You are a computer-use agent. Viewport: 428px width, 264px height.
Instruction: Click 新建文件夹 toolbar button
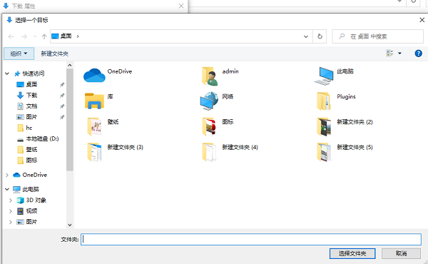coord(55,54)
